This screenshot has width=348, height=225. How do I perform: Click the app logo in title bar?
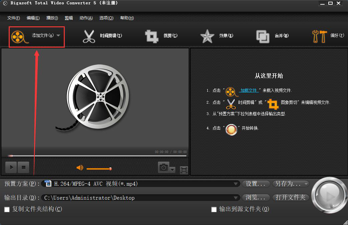click(x=5, y=3)
